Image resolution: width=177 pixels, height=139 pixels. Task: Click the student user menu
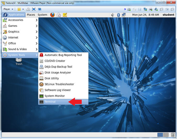[168, 15]
